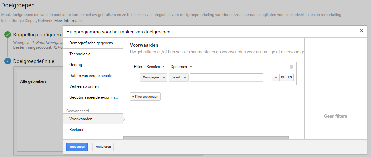
Task: Click the step 2 circle of Doelgroepdefinitie
Action: coord(8,61)
